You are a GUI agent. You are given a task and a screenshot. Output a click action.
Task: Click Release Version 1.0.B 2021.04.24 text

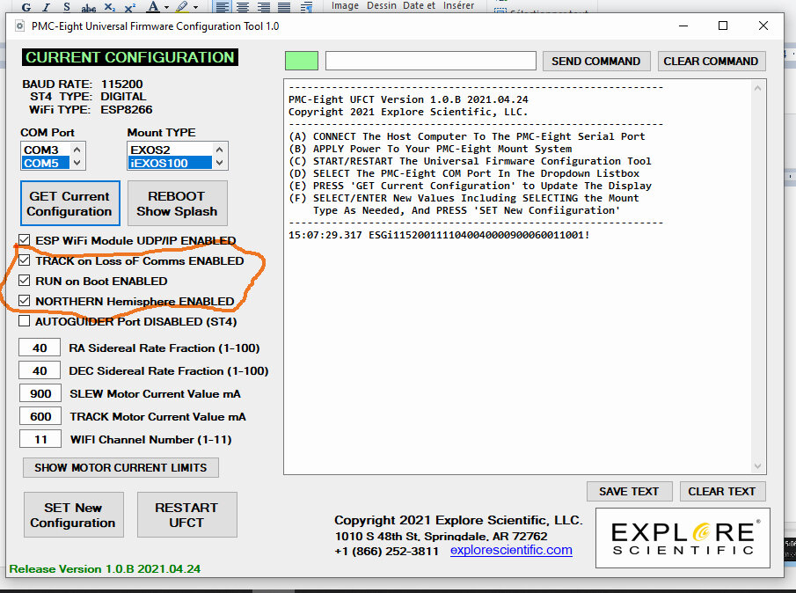(x=105, y=568)
